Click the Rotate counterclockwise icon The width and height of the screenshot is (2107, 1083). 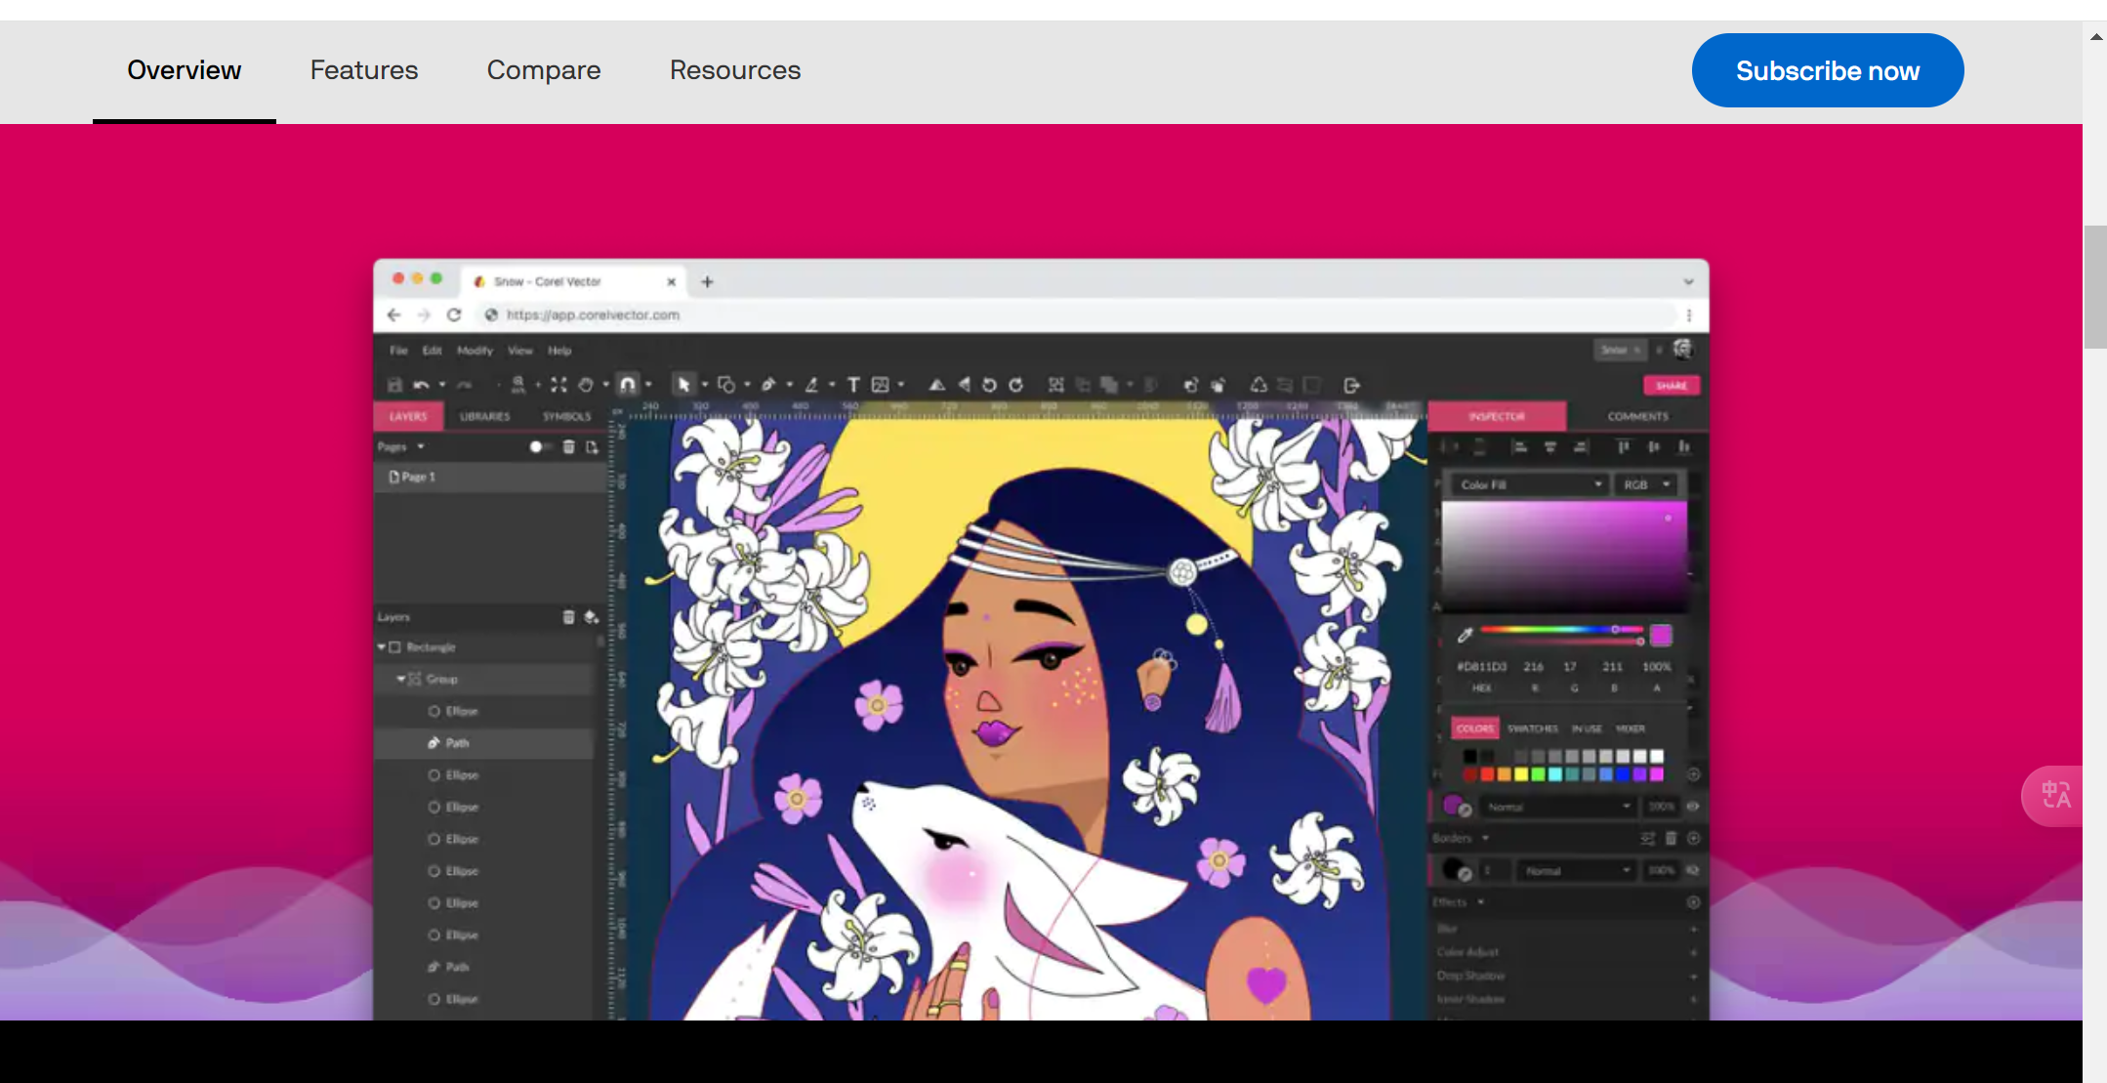(x=989, y=385)
